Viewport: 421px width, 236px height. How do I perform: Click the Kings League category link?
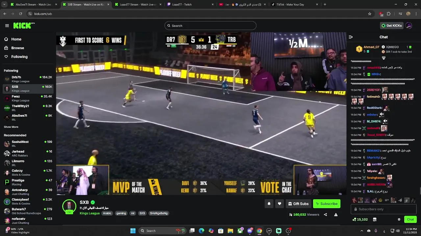pyautogui.click(x=89, y=213)
